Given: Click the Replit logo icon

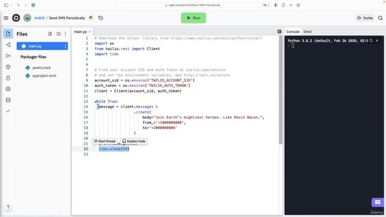Looking at the screenshot, I should (x=16, y=18).
